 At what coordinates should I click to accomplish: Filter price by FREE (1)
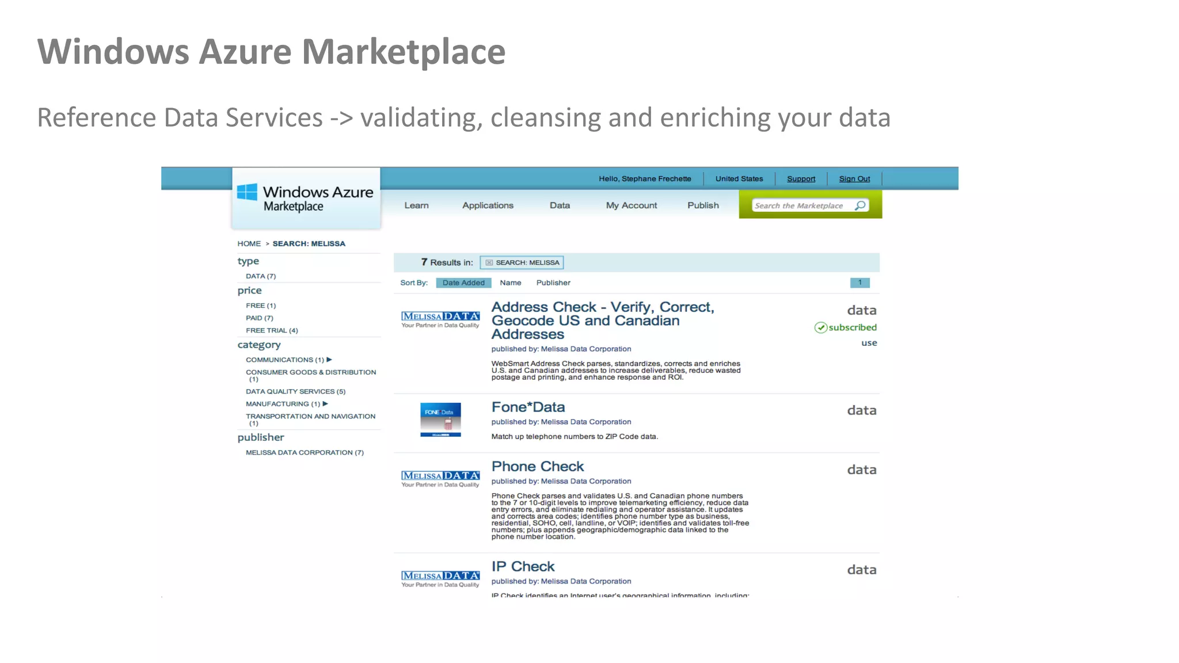(x=261, y=306)
